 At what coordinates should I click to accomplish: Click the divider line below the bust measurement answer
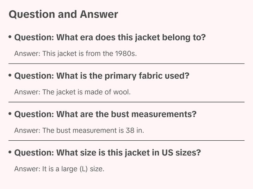click(x=126, y=140)
